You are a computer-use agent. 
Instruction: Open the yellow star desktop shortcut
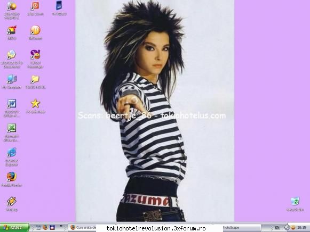35,106
